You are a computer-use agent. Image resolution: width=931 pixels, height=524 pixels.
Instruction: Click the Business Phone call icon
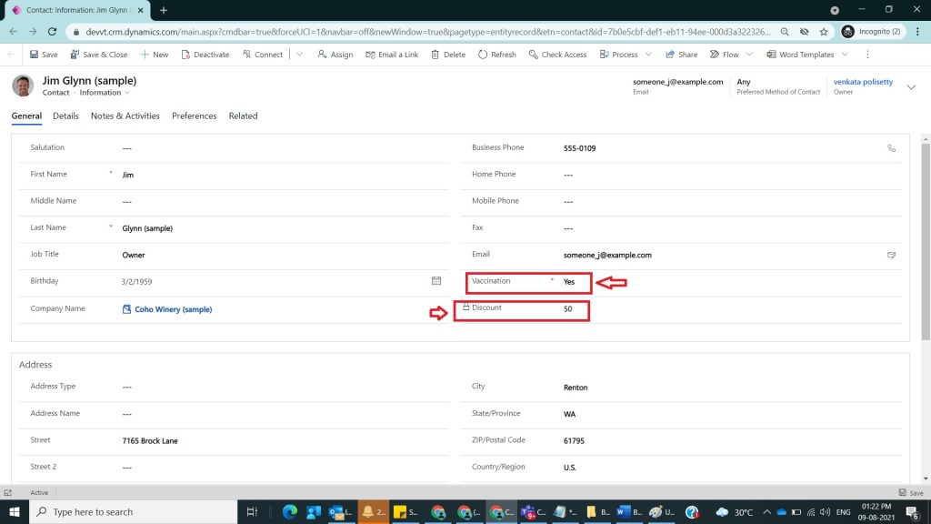tap(892, 147)
